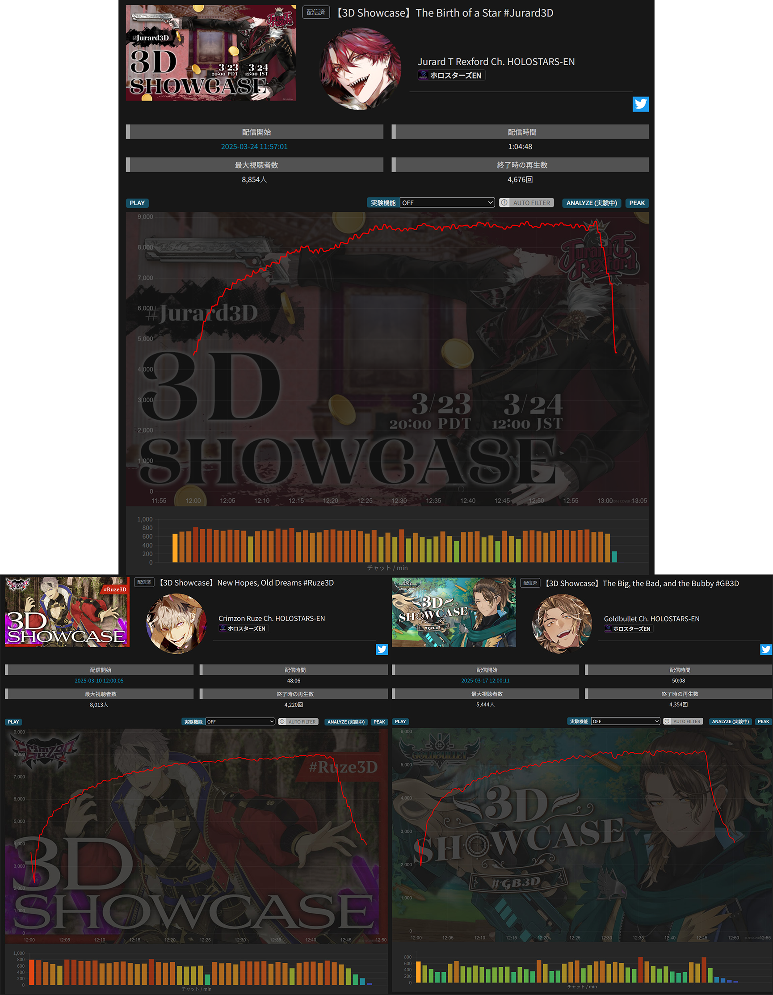Click end playback count 4,220回

pos(294,705)
